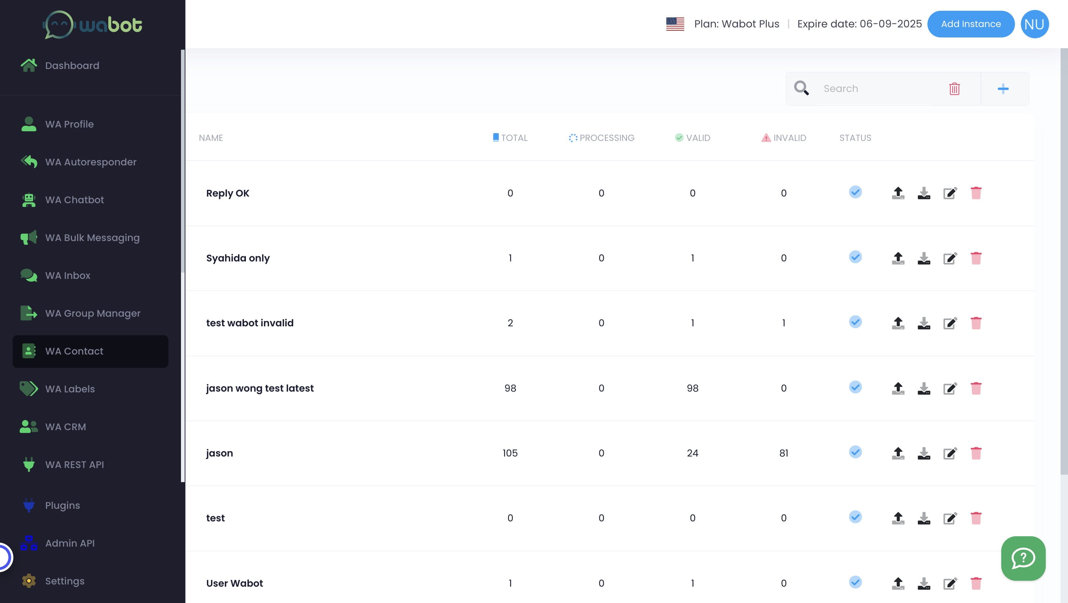
Task: Toggle the status checkmark for 'jason' list
Action: 855,452
